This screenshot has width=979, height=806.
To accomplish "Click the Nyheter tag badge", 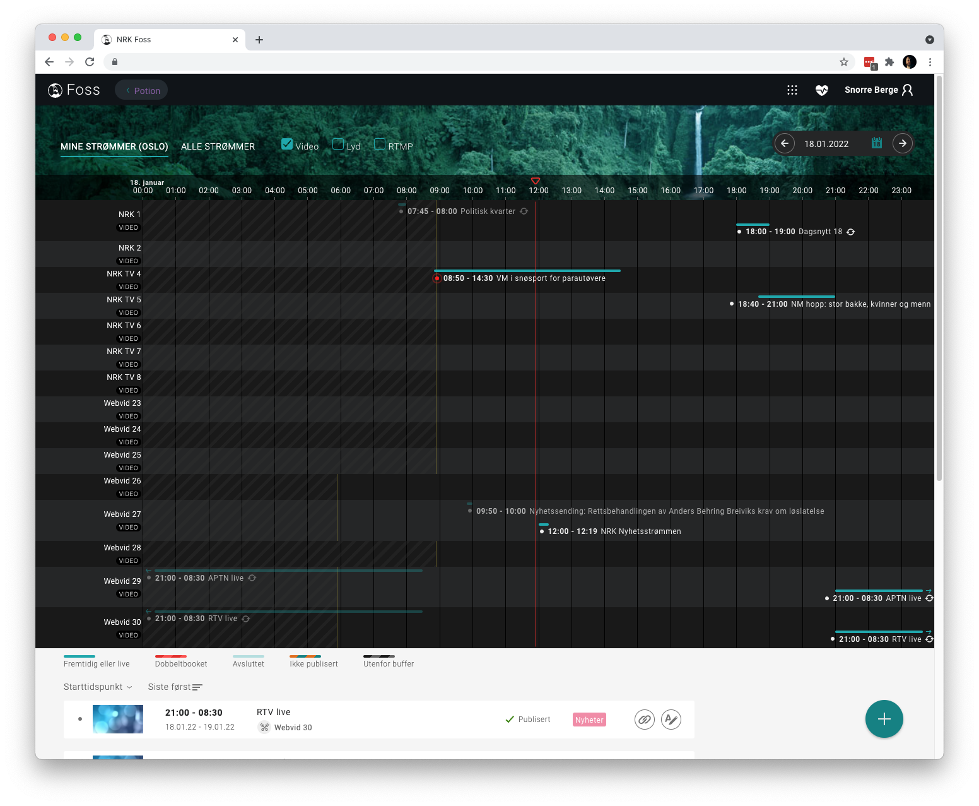I will [x=589, y=720].
